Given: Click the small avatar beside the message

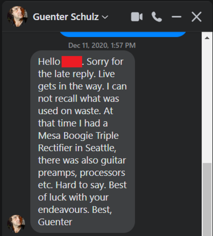Looking at the screenshot, I should 16,224.
